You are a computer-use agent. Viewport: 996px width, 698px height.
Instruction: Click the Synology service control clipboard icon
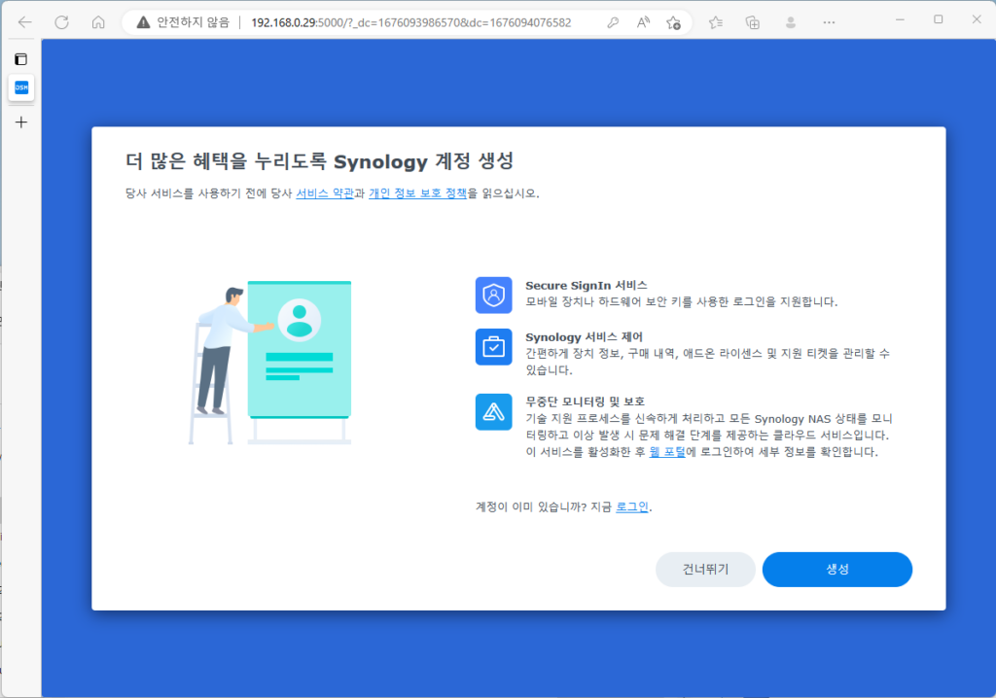[493, 347]
